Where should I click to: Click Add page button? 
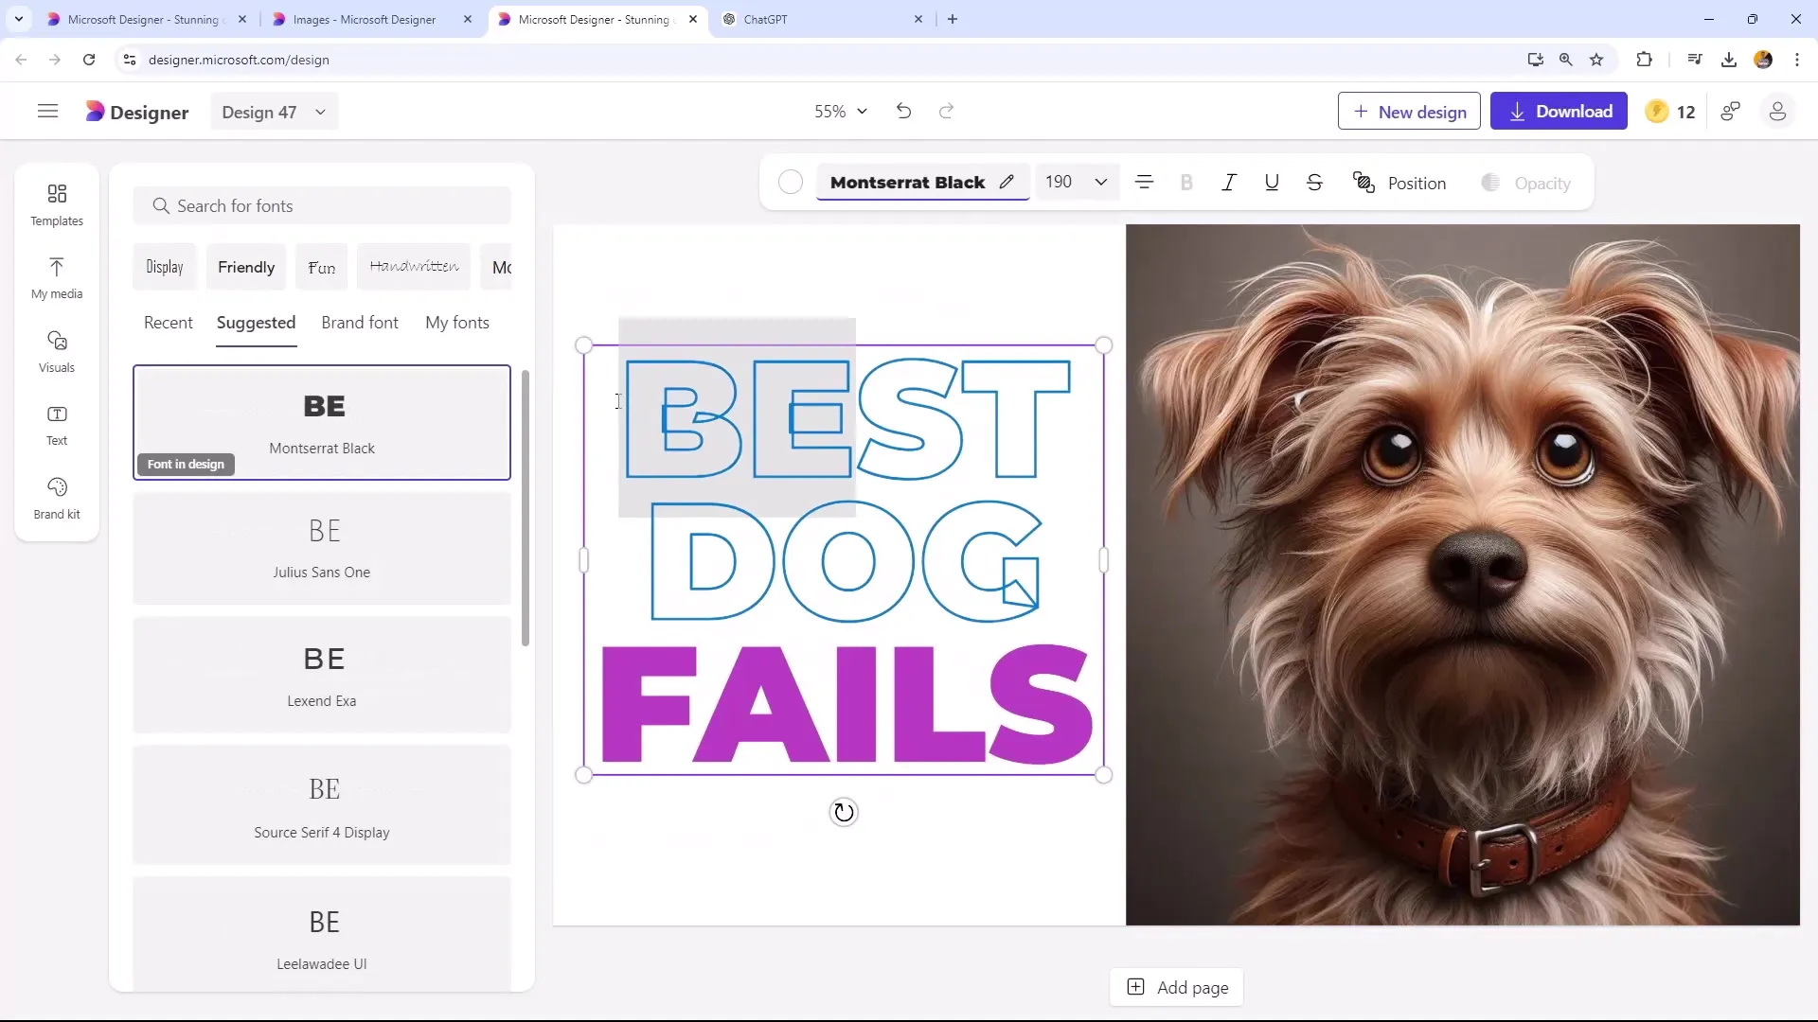(1177, 987)
